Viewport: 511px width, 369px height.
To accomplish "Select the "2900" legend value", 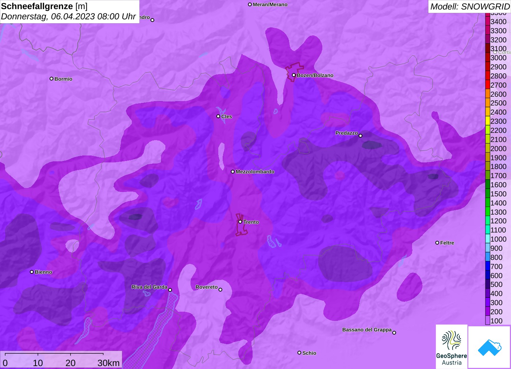I will (x=499, y=67).
